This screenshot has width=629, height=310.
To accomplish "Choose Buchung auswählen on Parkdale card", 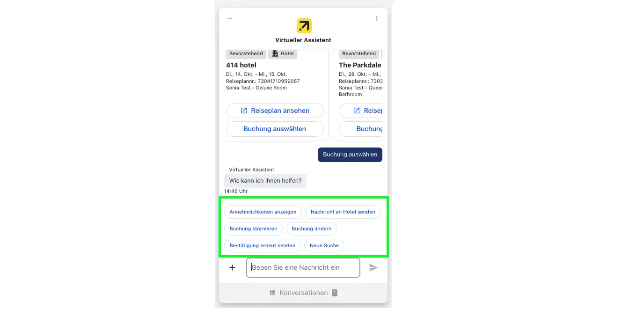I will click(x=360, y=129).
